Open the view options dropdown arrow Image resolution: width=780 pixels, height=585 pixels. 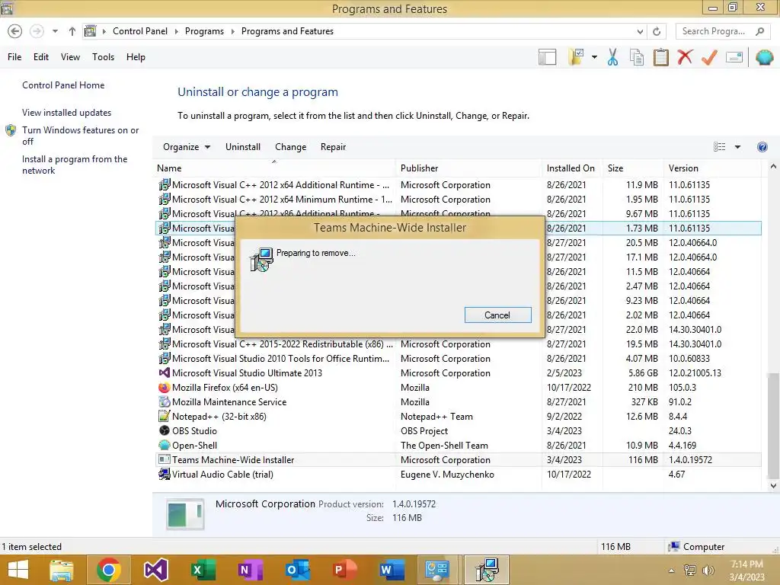coord(737,147)
